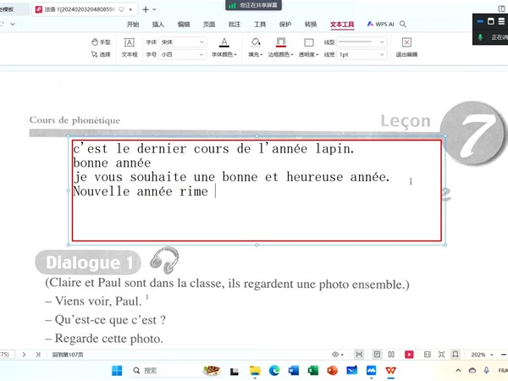Open the border color (边框颜色) options
Screen dimensions: 508x381
click(280, 47)
